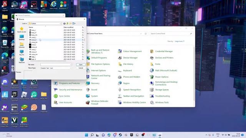This screenshot has height=138, width=246.
Task: Open the Valorant desktop shortcut
Action: [x=34, y=5]
